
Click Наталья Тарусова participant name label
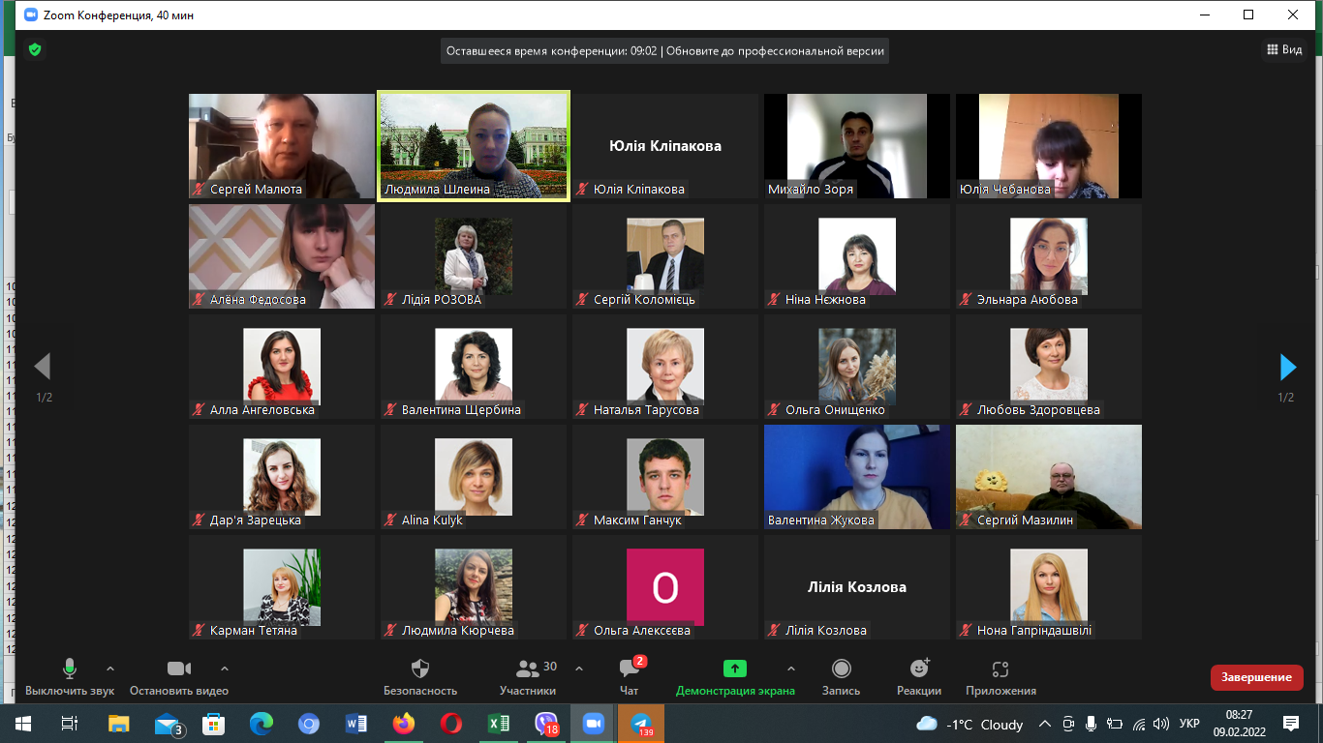[646, 410]
